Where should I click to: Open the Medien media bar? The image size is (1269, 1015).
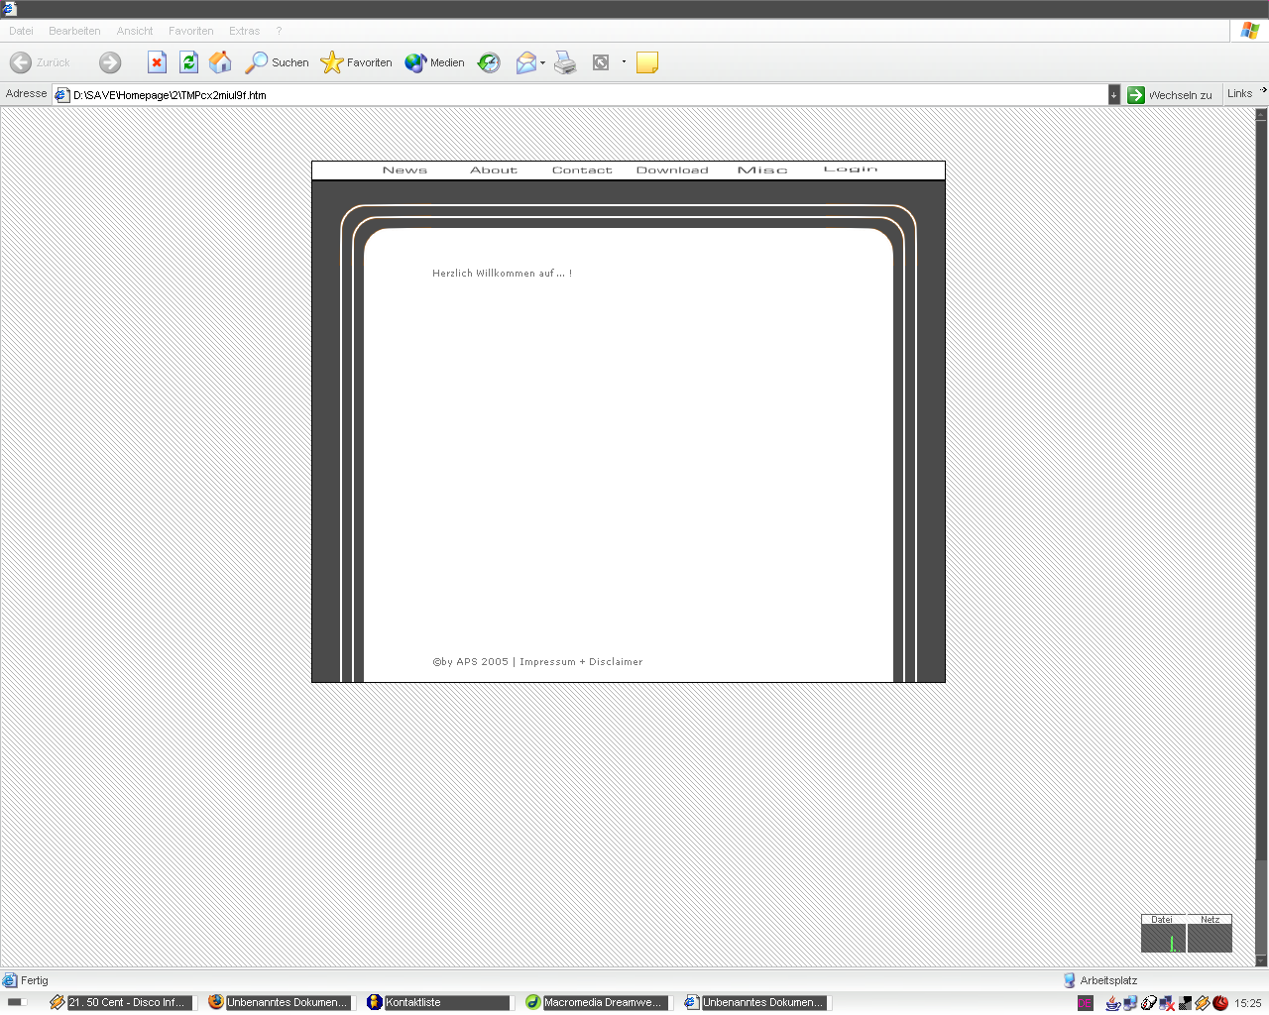point(435,62)
